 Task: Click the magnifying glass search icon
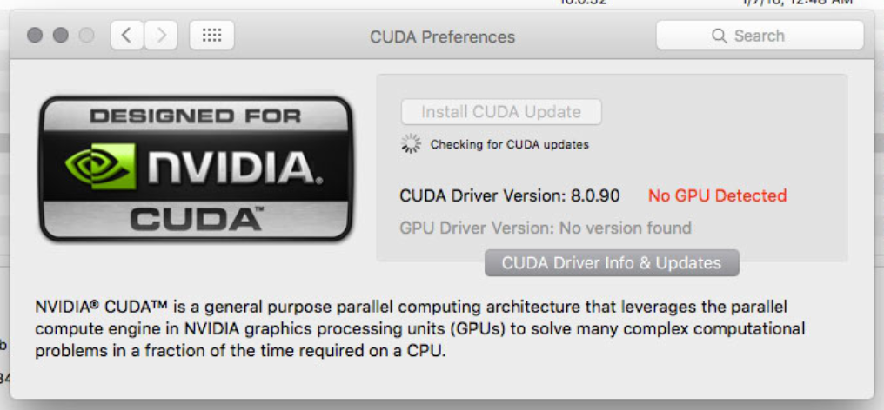[719, 36]
